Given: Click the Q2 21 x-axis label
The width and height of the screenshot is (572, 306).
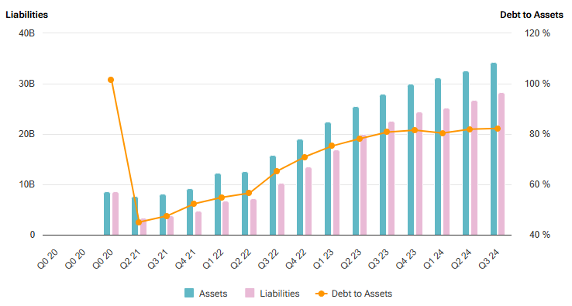Looking at the screenshot, I should tap(130, 260).
